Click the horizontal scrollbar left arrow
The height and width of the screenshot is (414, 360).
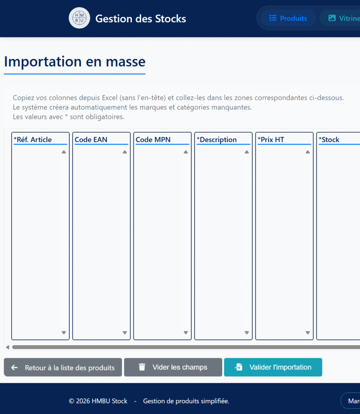coord(7,347)
